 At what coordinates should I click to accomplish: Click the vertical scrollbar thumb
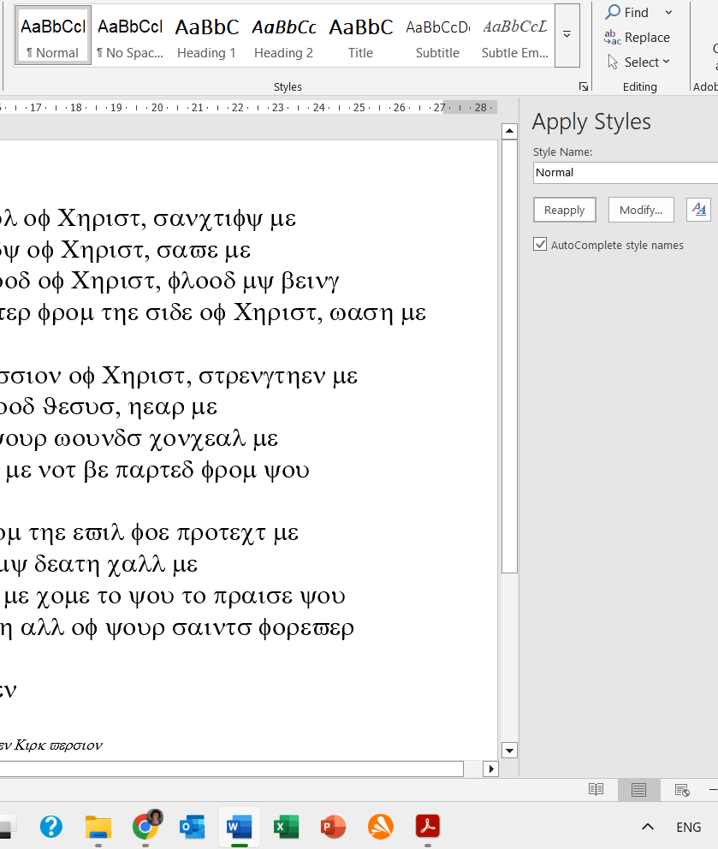[509, 356]
